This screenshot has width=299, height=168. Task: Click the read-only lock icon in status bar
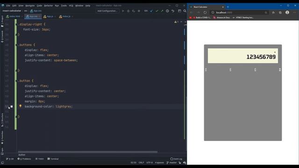(180, 163)
